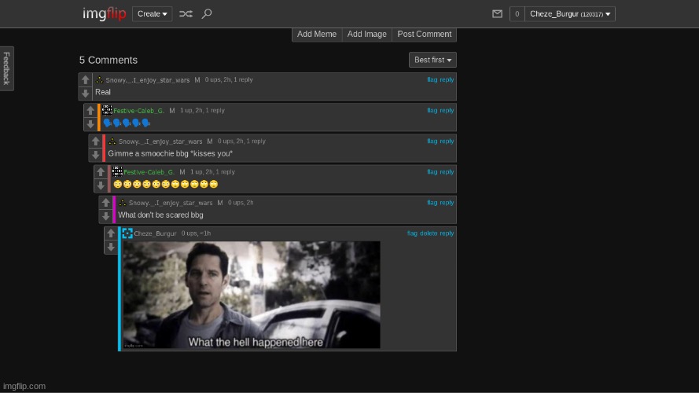The width and height of the screenshot is (699, 393).
Task: Downvote the 'Real' comment
Action: click(85, 93)
